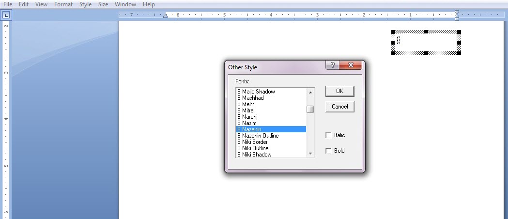The width and height of the screenshot is (508, 219).
Task: Enable the Bold checkbox
Action: coord(329,151)
